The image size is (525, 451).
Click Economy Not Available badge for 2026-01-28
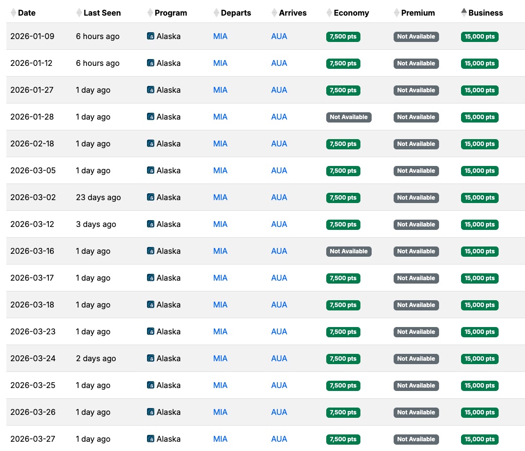[x=349, y=117]
